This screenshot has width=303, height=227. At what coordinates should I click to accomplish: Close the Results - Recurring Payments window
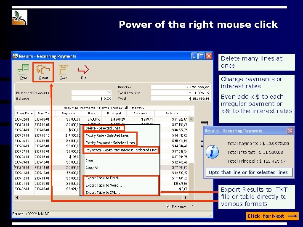coord(209,56)
